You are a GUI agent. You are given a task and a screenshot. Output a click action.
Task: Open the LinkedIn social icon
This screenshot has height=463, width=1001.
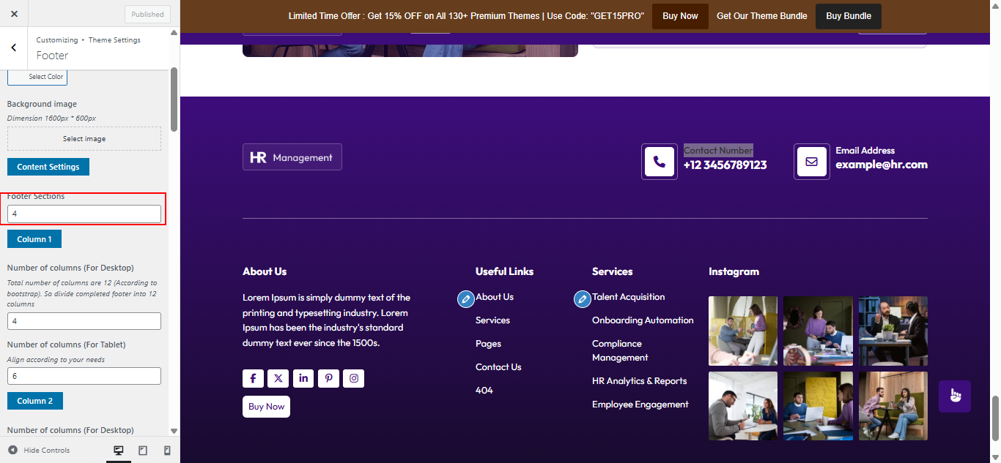(303, 378)
